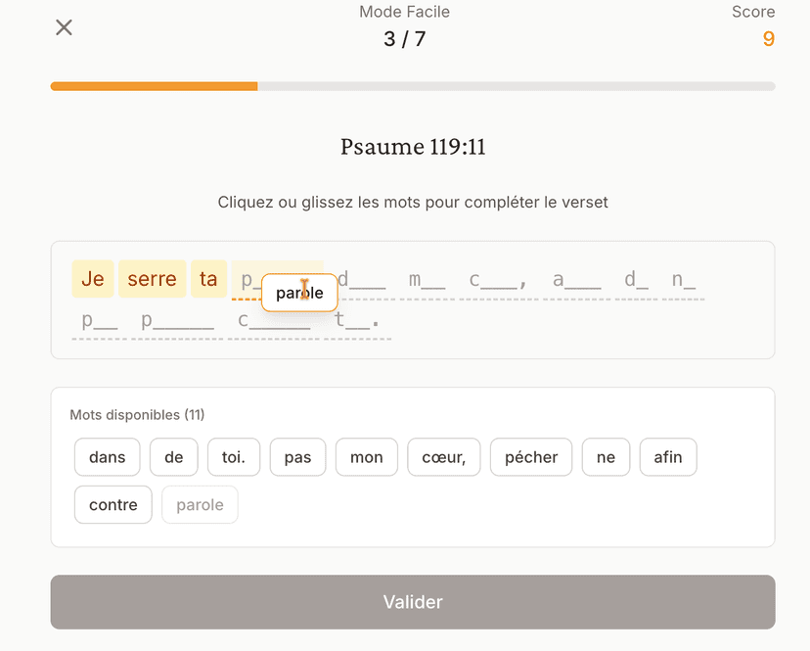Select the word chip "mon"

[x=366, y=456]
